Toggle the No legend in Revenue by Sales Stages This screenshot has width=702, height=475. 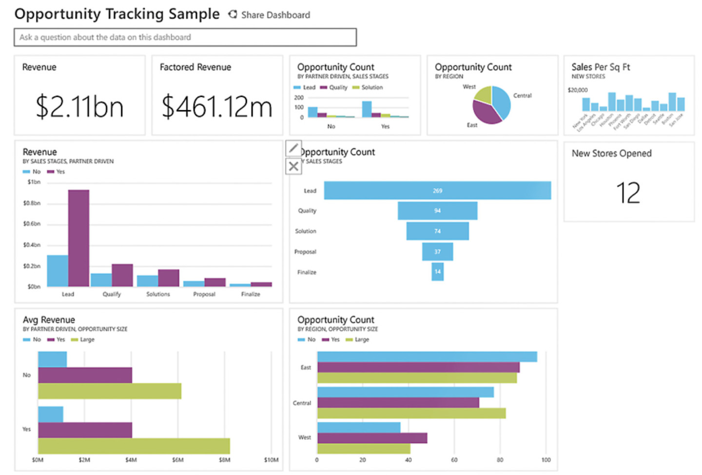point(33,171)
